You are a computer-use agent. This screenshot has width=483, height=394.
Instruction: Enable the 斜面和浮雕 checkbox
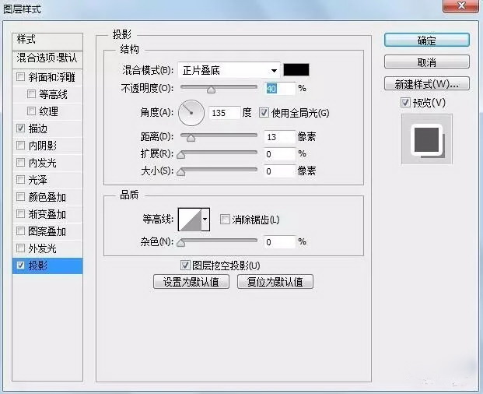point(21,76)
